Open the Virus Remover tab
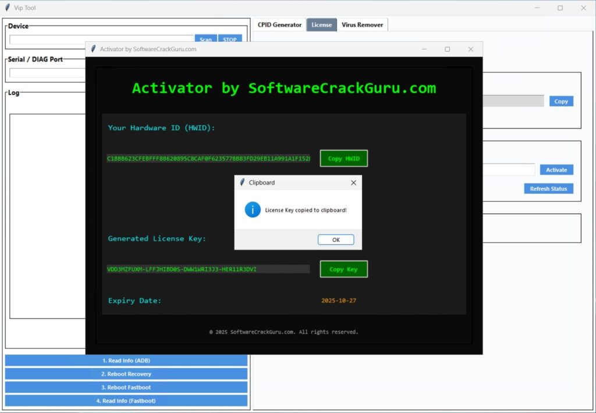Image resolution: width=596 pixels, height=413 pixels. (362, 25)
